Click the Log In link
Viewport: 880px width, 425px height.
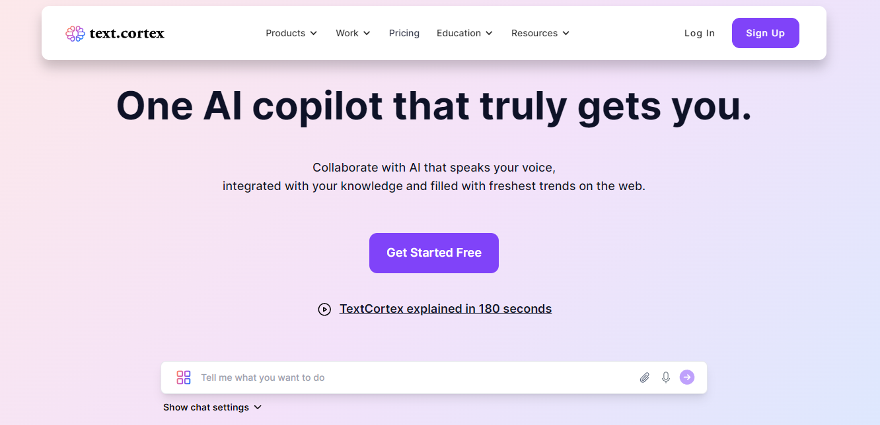coord(700,33)
